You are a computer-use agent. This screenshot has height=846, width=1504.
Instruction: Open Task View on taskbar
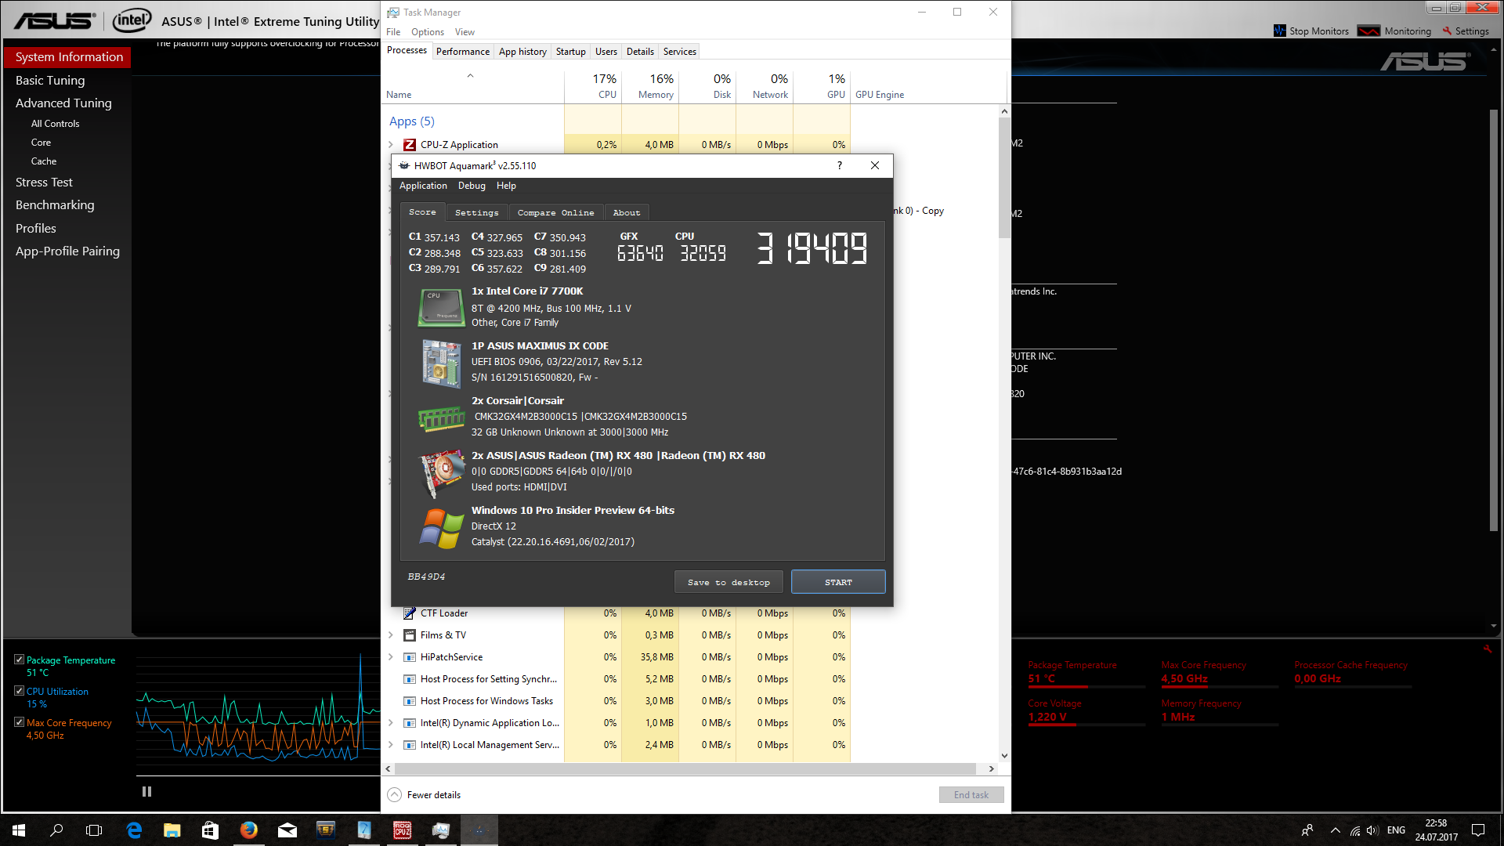(x=94, y=830)
